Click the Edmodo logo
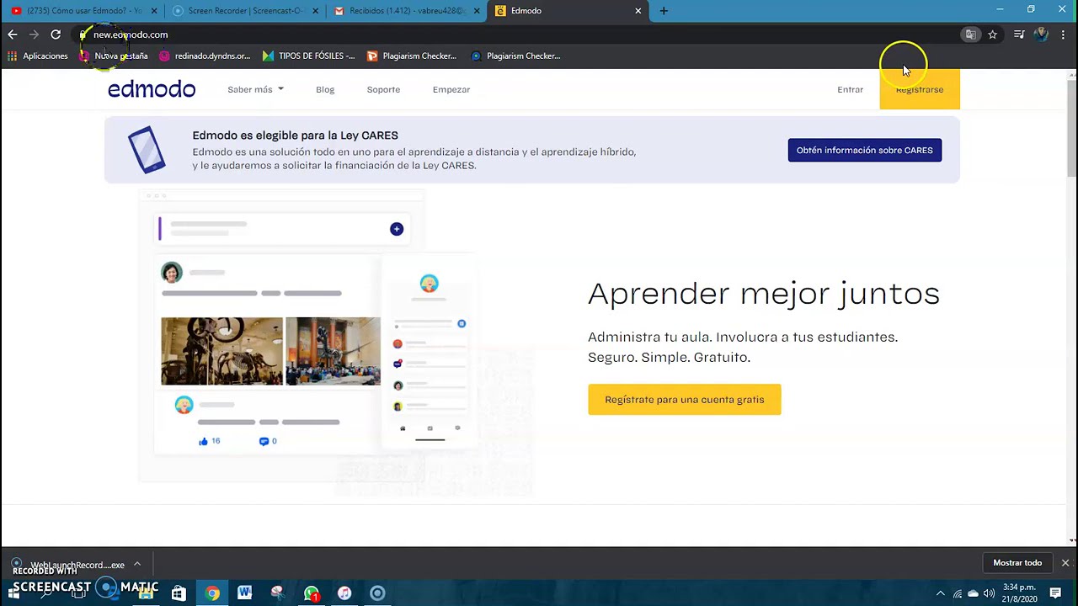The width and height of the screenshot is (1078, 606). click(152, 89)
